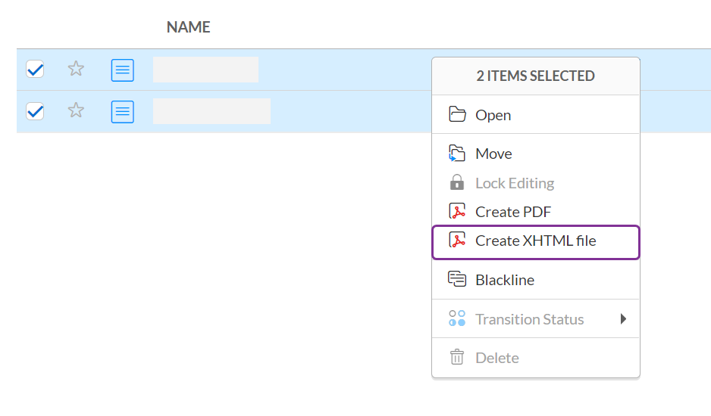Select Create PDF menu entry

point(535,212)
